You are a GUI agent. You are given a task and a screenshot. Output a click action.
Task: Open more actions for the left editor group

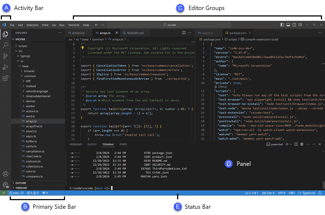coord(190,33)
